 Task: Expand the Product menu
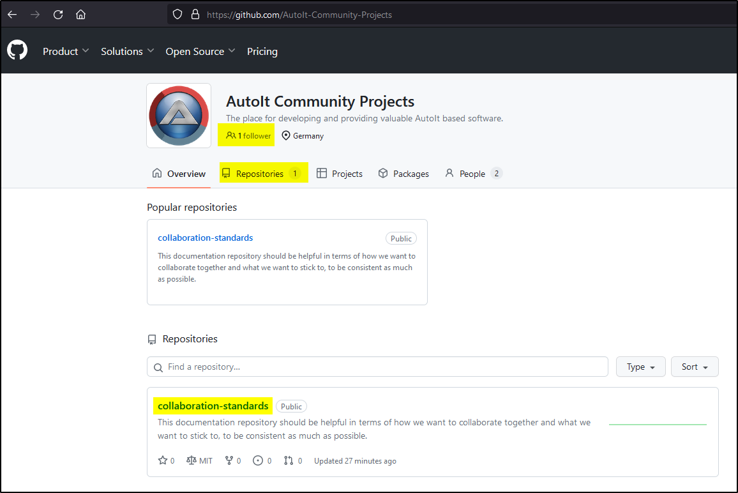point(66,51)
